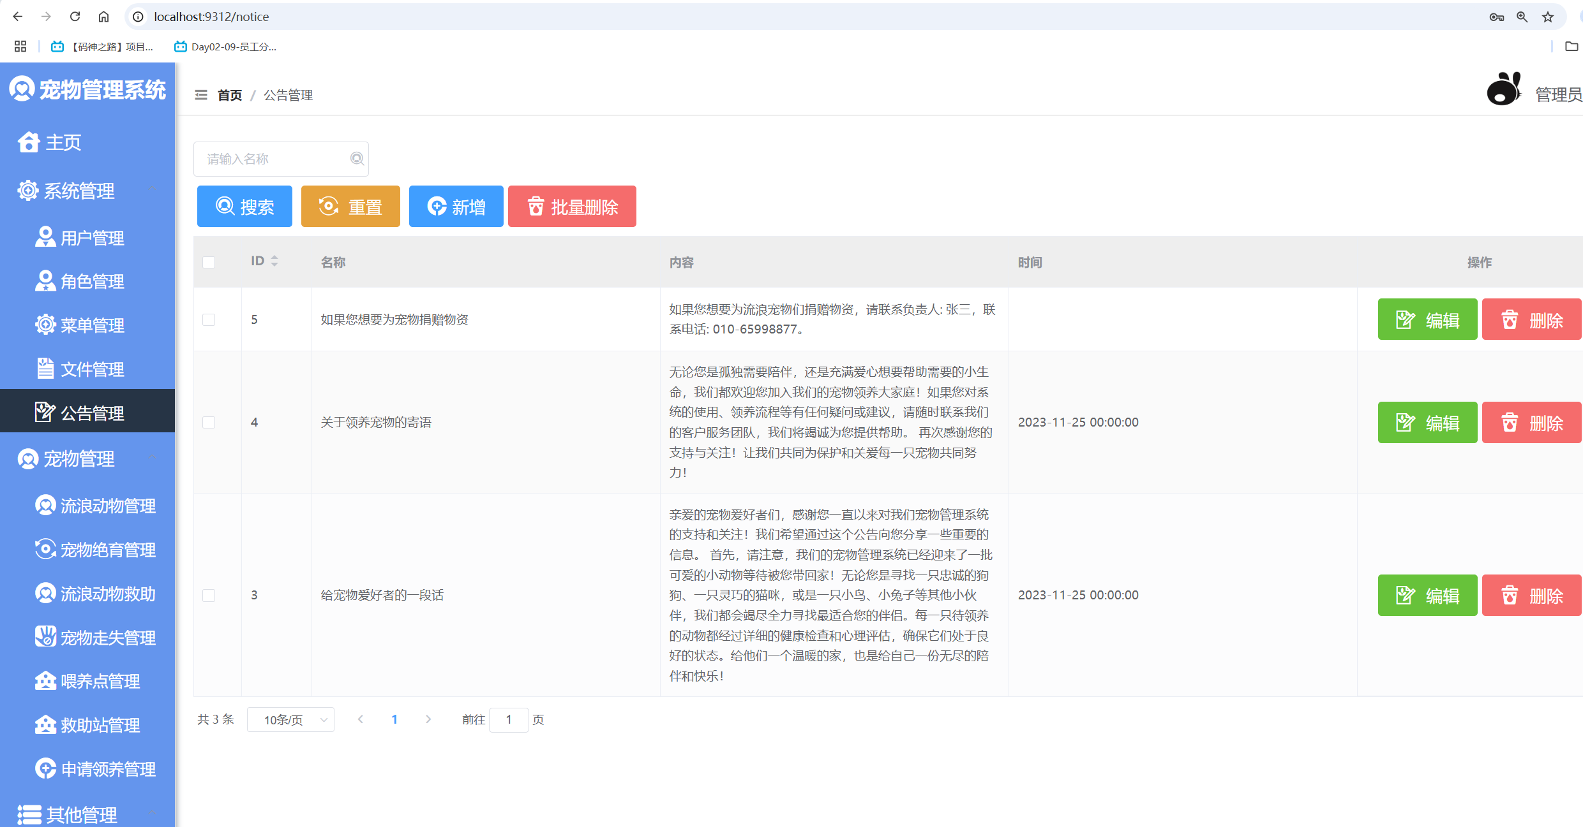Click the 首页 breadcrumb link
The image size is (1583, 827).
(x=230, y=95)
